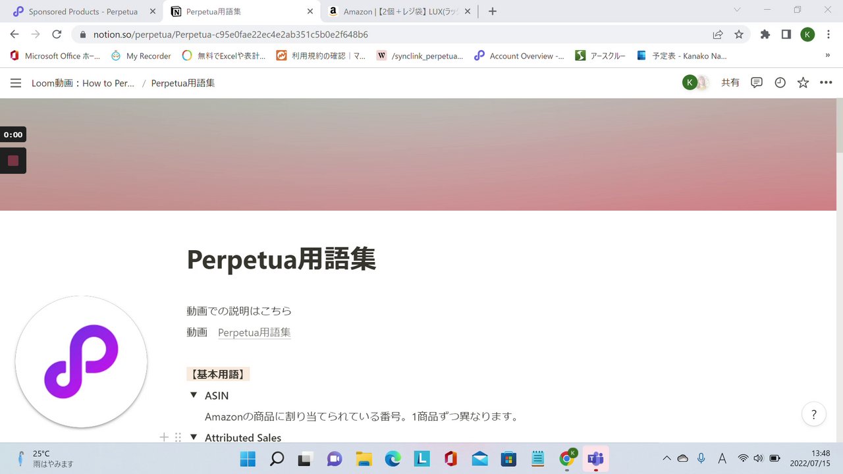The height and width of the screenshot is (474, 843).
Task: Open the tab search dropdown arrow
Action: tap(737, 10)
